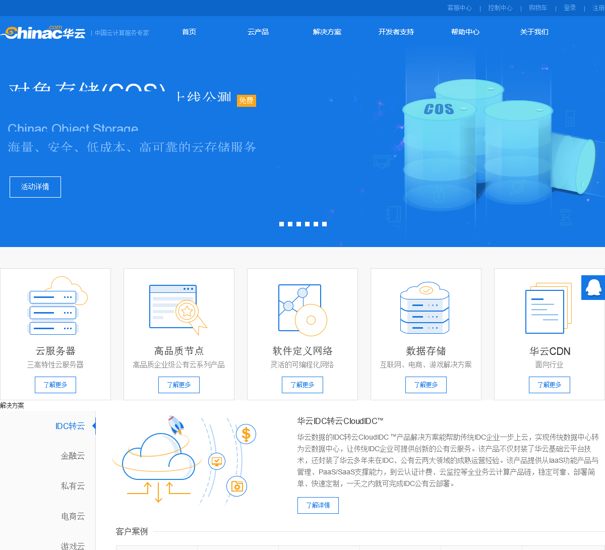Select the 金融云 solution tab
This screenshot has height=550, width=605.
73,456
